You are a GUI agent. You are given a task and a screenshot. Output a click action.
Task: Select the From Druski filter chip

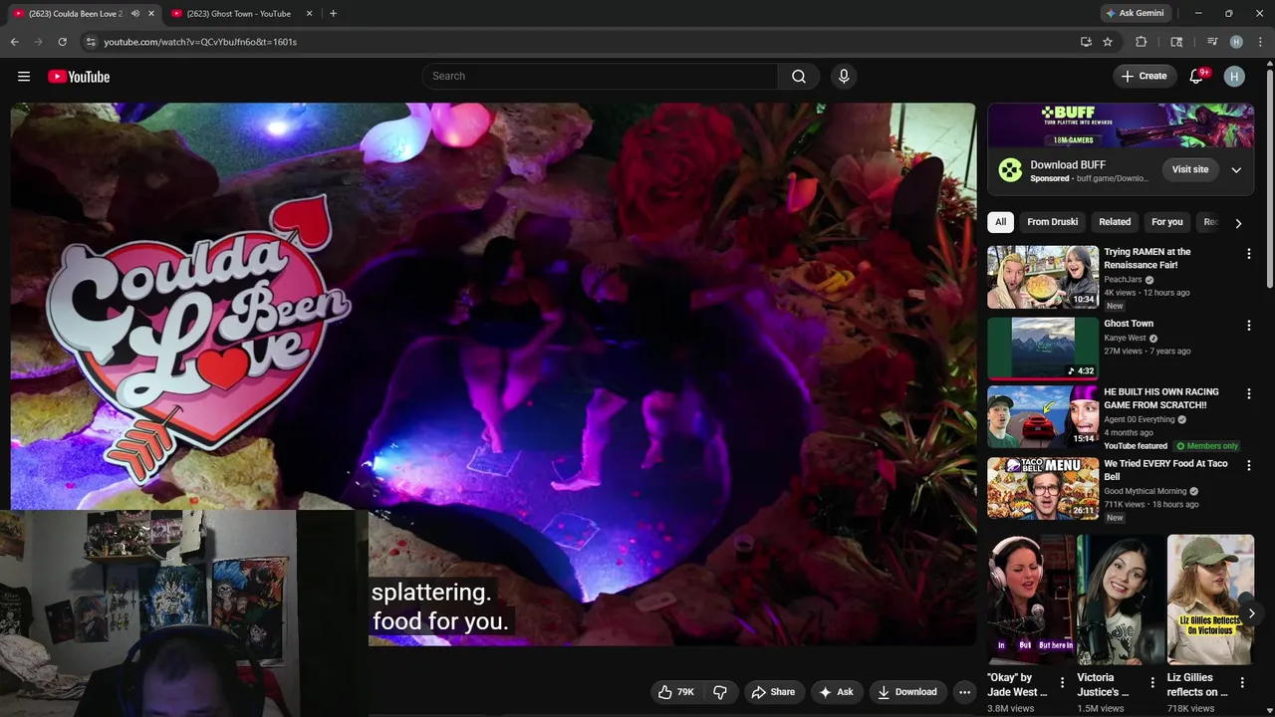1053,222
